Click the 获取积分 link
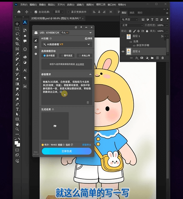Screen dimensions: 183x199 click(x=86, y=145)
